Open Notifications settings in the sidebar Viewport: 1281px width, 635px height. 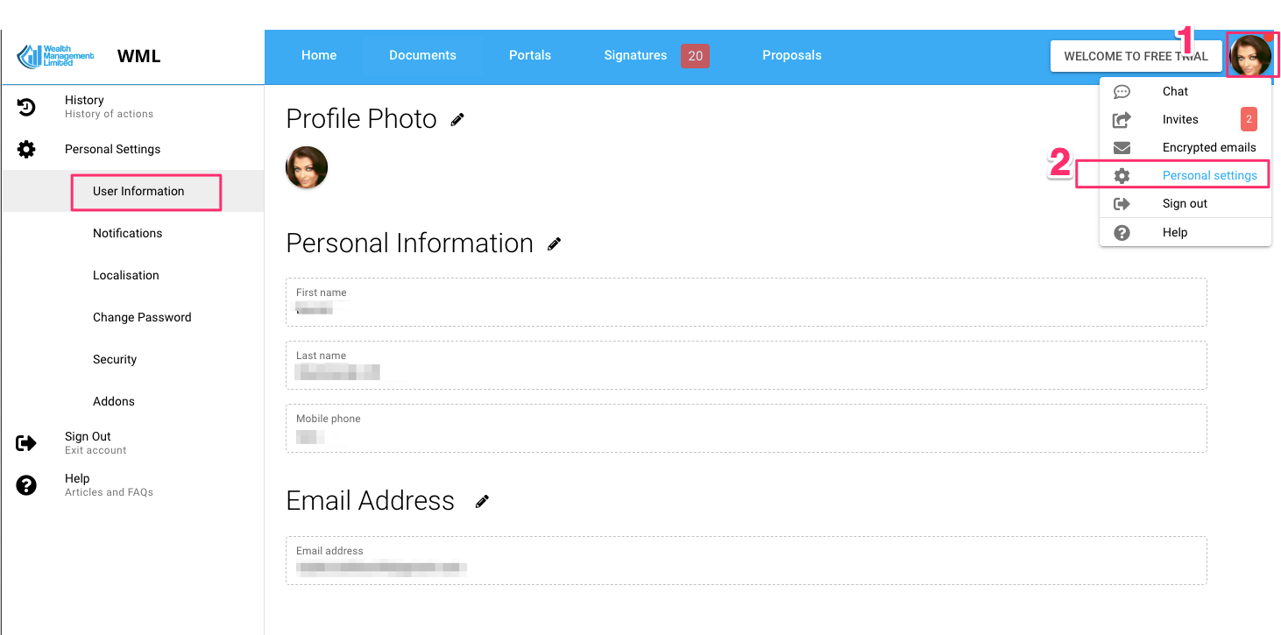click(x=128, y=233)
